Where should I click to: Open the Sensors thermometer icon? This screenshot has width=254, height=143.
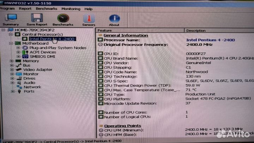89,19
